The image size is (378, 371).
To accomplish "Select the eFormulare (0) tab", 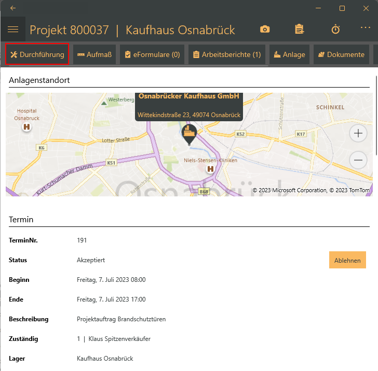I will 152,54.
